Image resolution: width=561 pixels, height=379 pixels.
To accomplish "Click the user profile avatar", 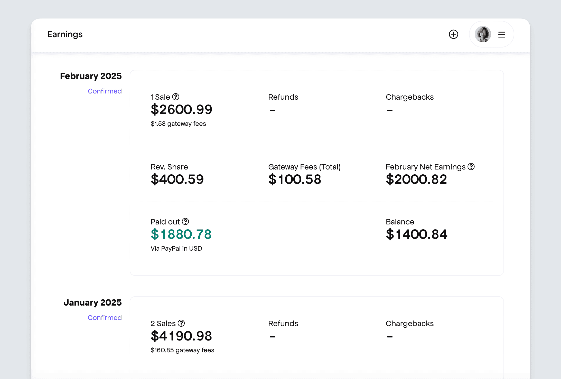I will pyautogui.click(x=483, y=34).
